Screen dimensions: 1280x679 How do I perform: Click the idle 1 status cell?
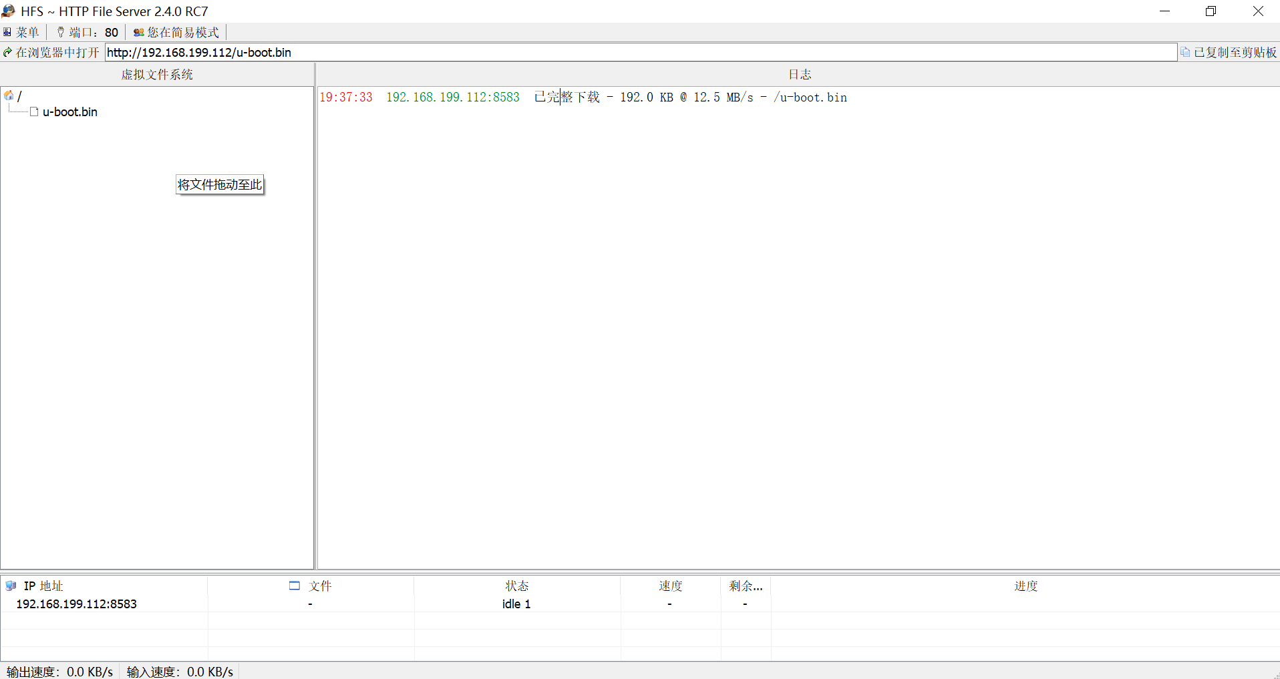[x=516, y=604]
